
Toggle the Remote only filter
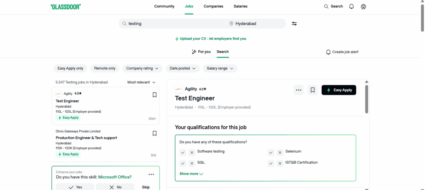105,68
